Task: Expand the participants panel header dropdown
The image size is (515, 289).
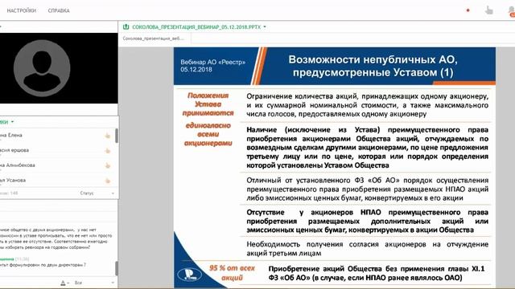Action: [12, 122]
